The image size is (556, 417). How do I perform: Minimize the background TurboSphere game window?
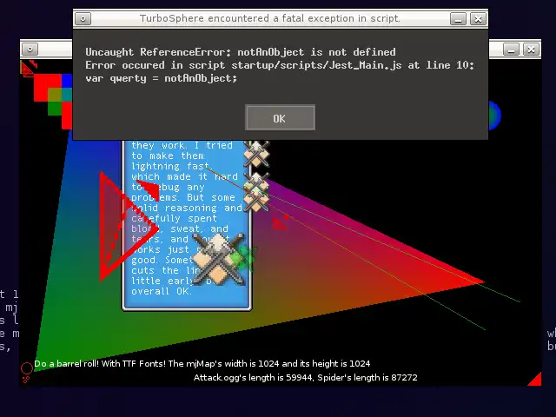click(511, 49)
